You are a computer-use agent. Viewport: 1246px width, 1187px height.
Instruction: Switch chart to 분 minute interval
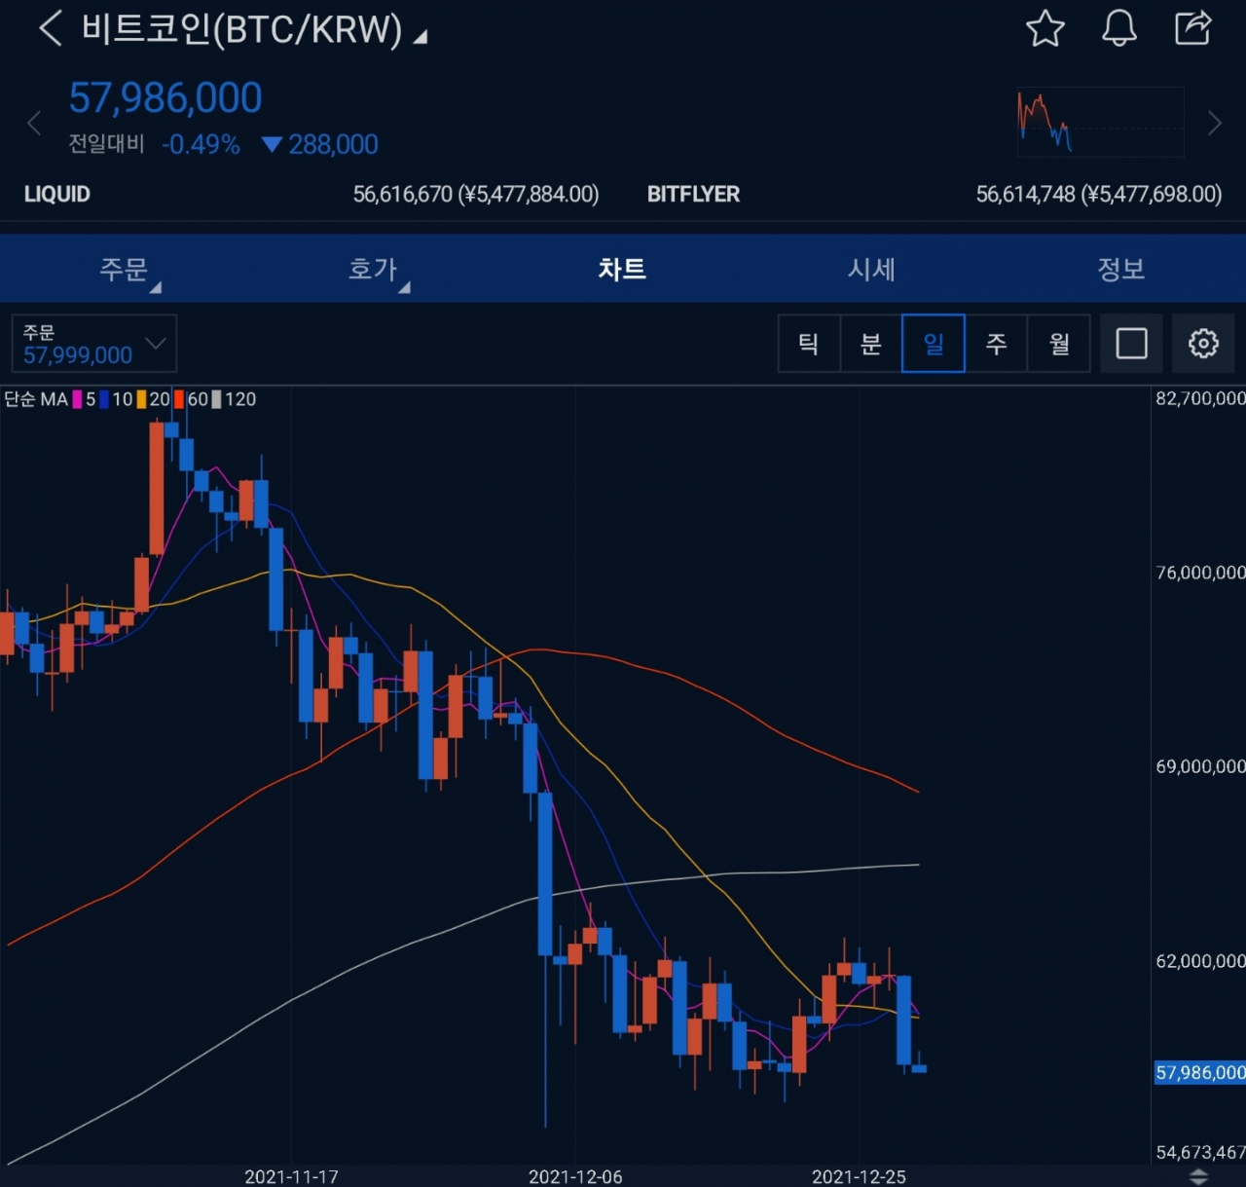[x=871, y=343]
